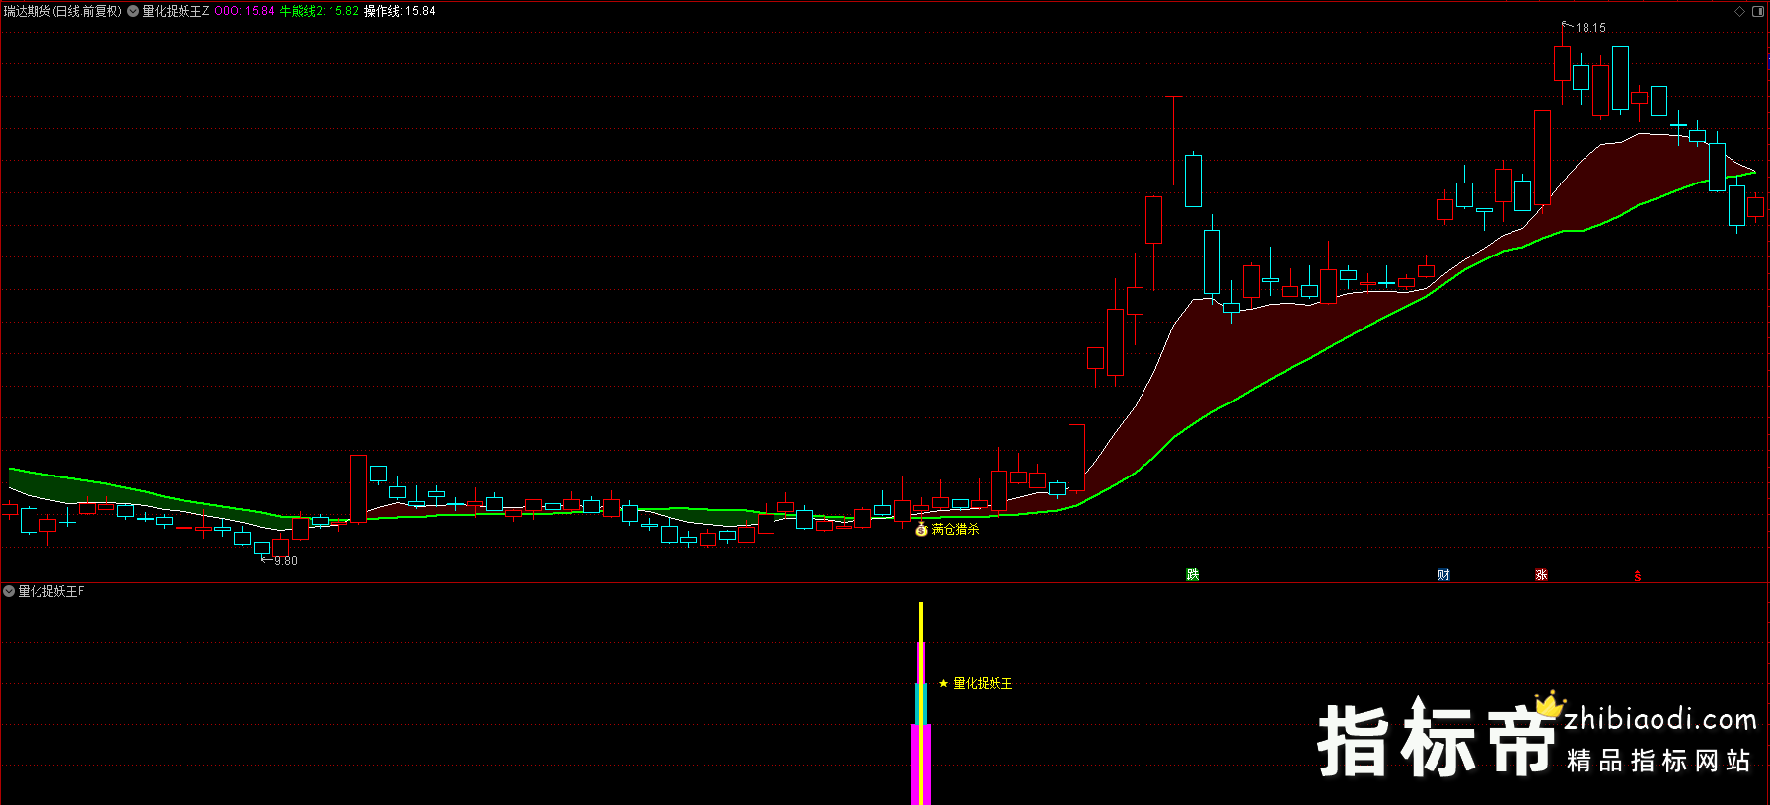The image size is (1770, 805).
Task: Click the 量化捉妖王Z indicator name
Action: (x=176, y=11)
